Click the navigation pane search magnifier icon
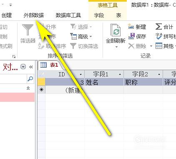The height and width of the screenshot is (159, 176). click(30, 79)
